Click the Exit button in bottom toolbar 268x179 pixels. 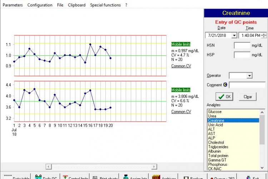click(x=252, y=177)
